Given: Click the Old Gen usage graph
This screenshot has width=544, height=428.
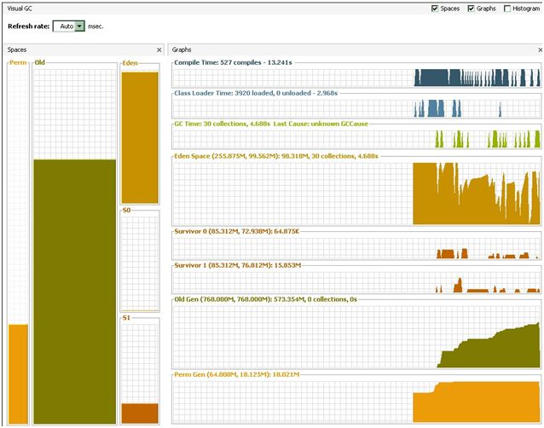Looking at the screenshot, I should click(356, 337).
